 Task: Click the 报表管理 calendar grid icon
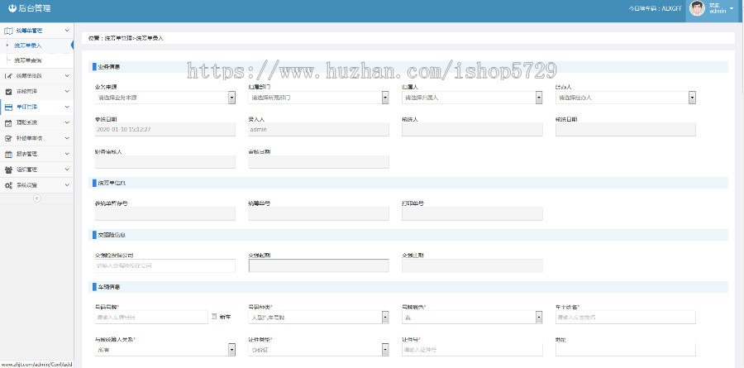(x=8, y=154)
